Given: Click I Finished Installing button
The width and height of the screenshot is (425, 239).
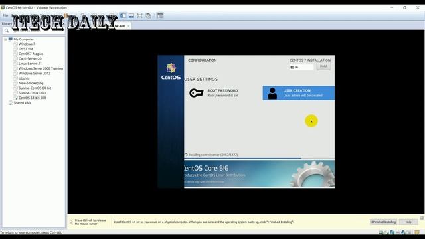Looking at the screenshot, I should click(384, 222).
